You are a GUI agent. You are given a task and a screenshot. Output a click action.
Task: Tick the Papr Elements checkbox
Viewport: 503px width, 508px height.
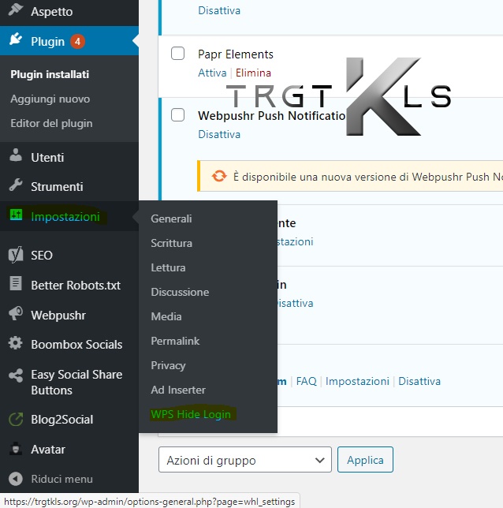tap(178, 54)
